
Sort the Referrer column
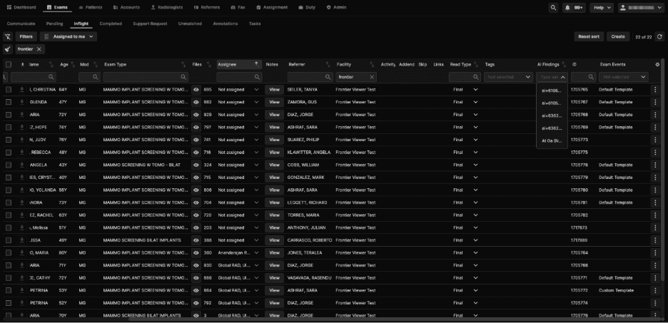point(328,65)
